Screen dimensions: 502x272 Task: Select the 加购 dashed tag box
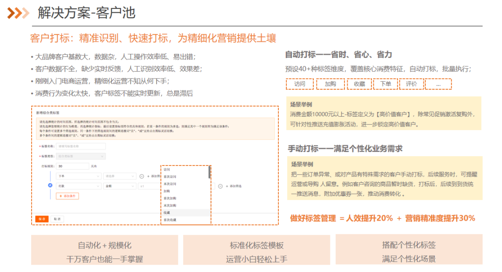click(330, 84)
